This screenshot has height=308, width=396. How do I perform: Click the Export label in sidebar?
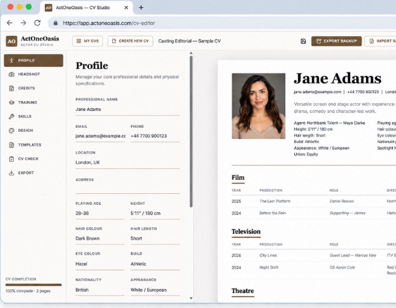tap(25, 173)
